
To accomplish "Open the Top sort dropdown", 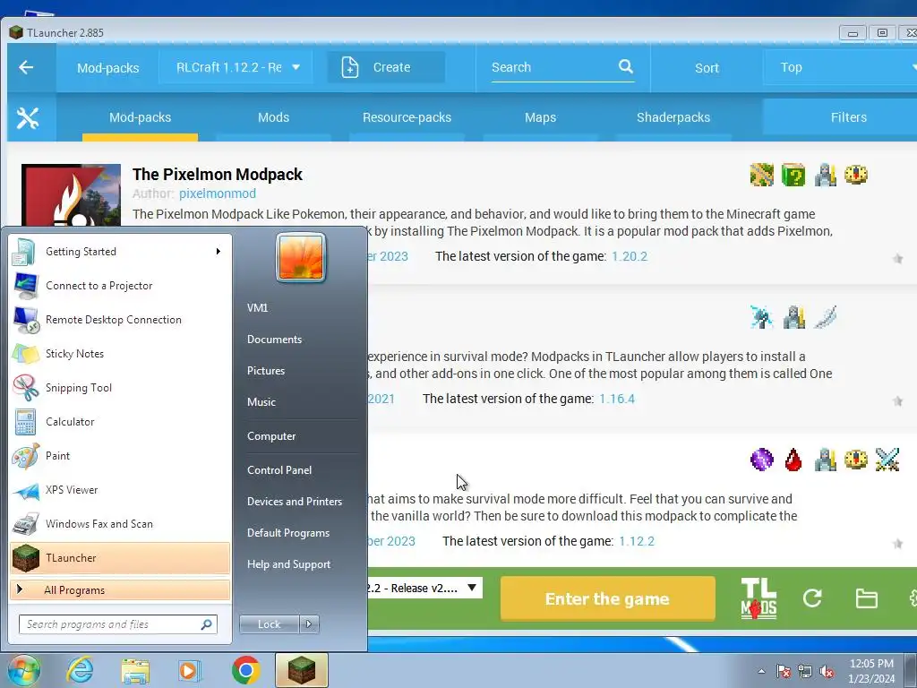I will coord(840,67).
